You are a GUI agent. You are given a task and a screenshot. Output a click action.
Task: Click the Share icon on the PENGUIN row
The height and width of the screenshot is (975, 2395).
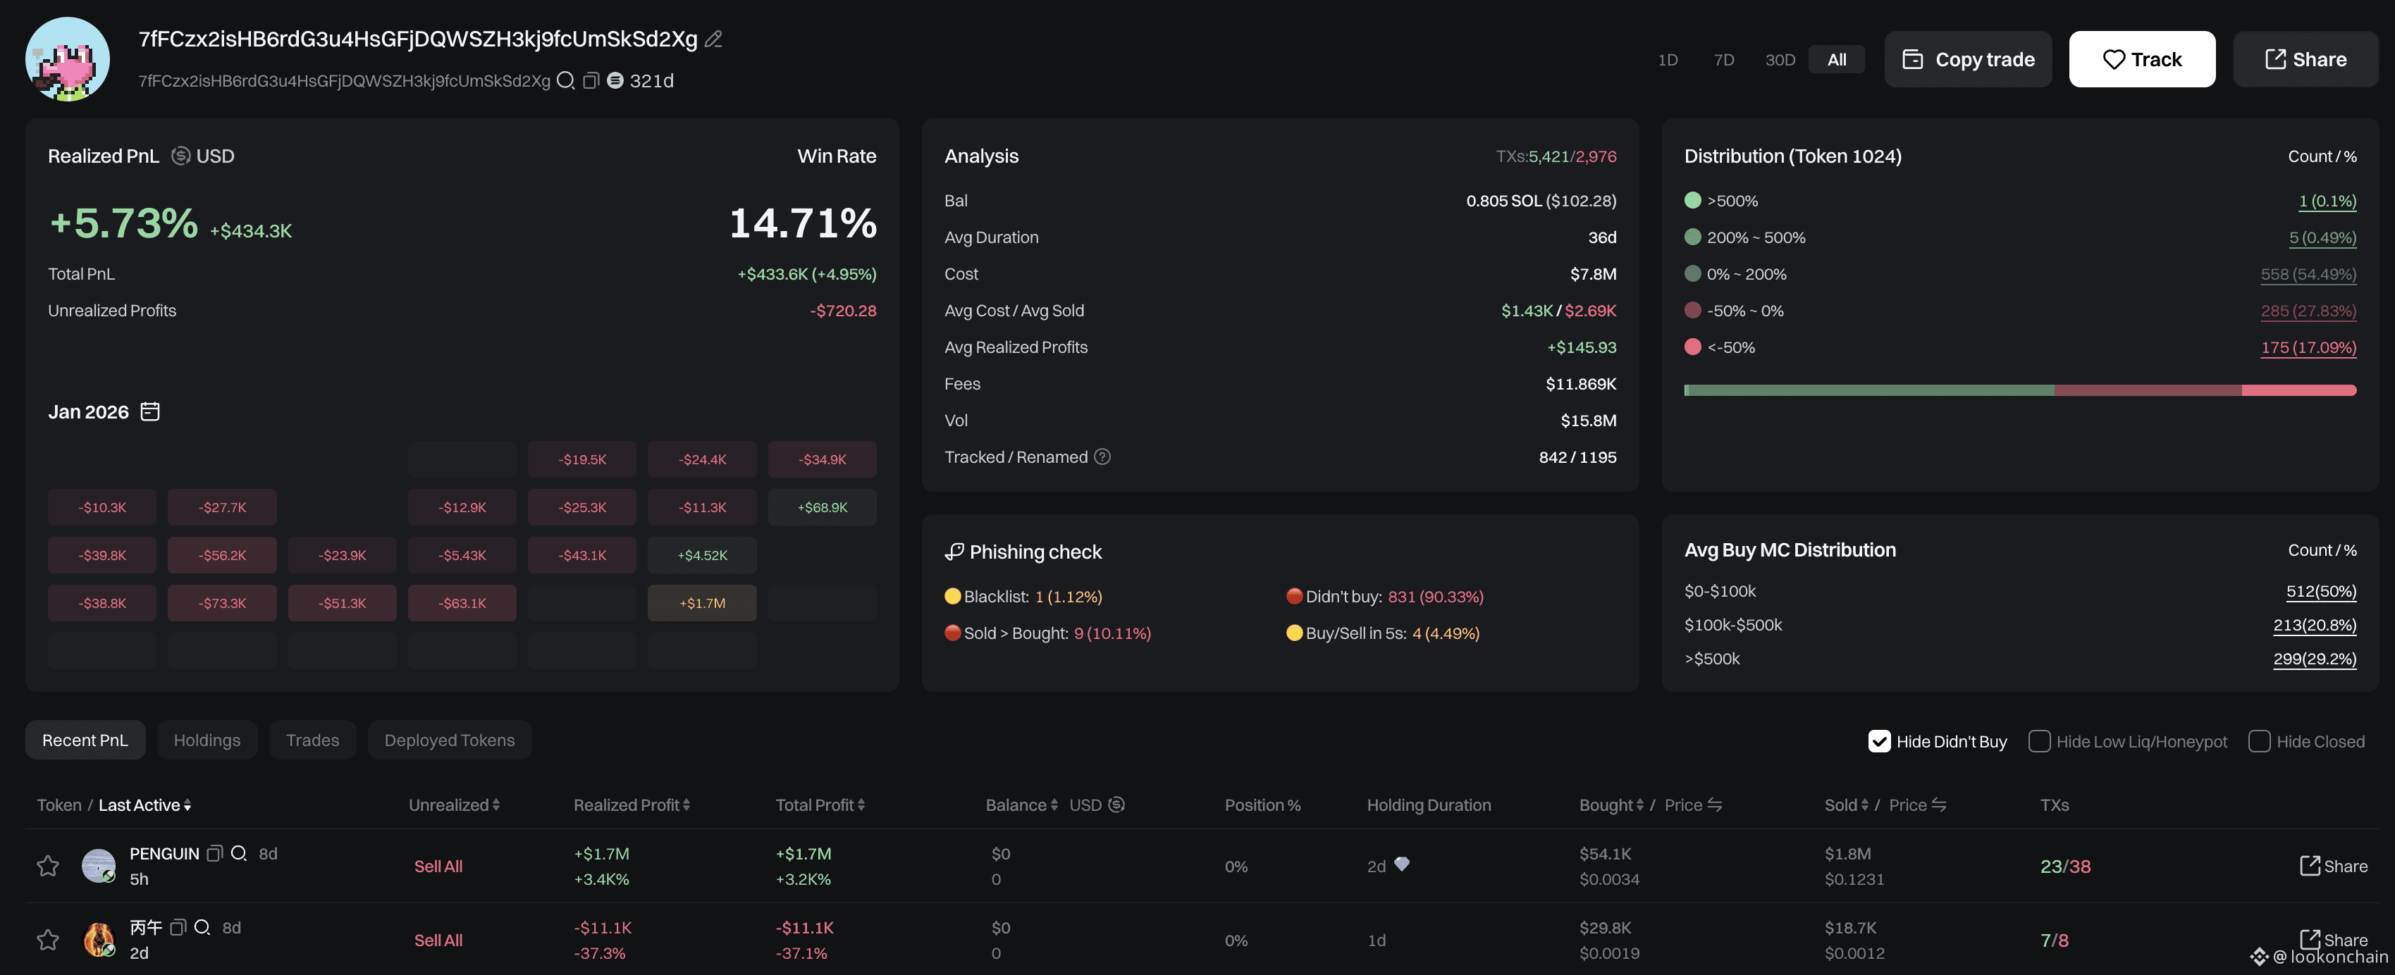[x=2313, y=865]
